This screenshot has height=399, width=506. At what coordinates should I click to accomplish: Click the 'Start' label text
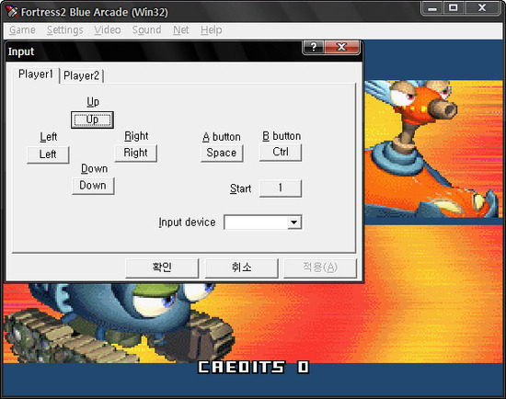tap(240, 188)
